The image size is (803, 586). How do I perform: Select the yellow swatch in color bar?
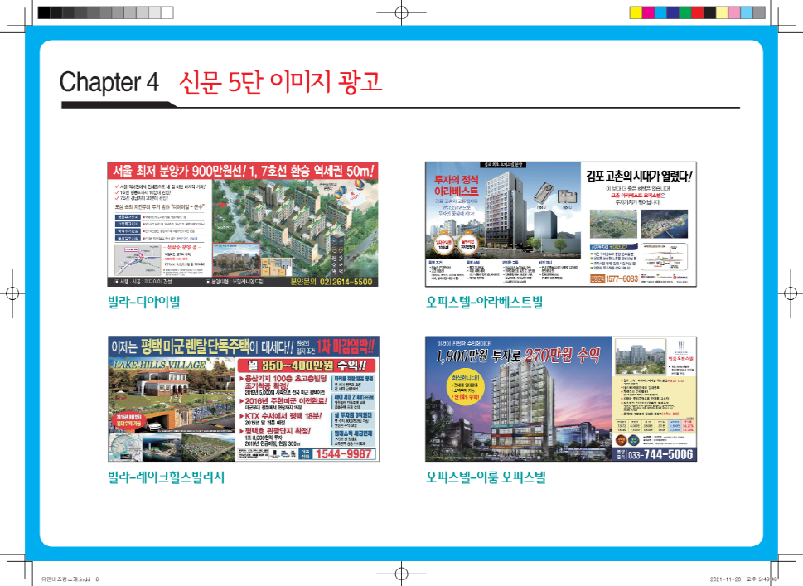[x=636, y=12]
